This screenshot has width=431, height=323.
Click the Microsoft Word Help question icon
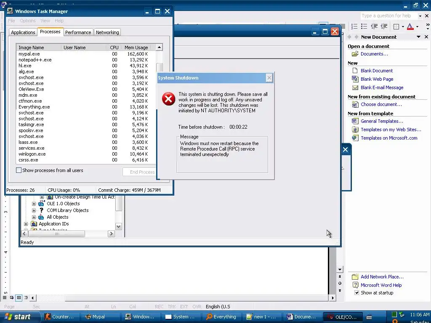[355, 285]
